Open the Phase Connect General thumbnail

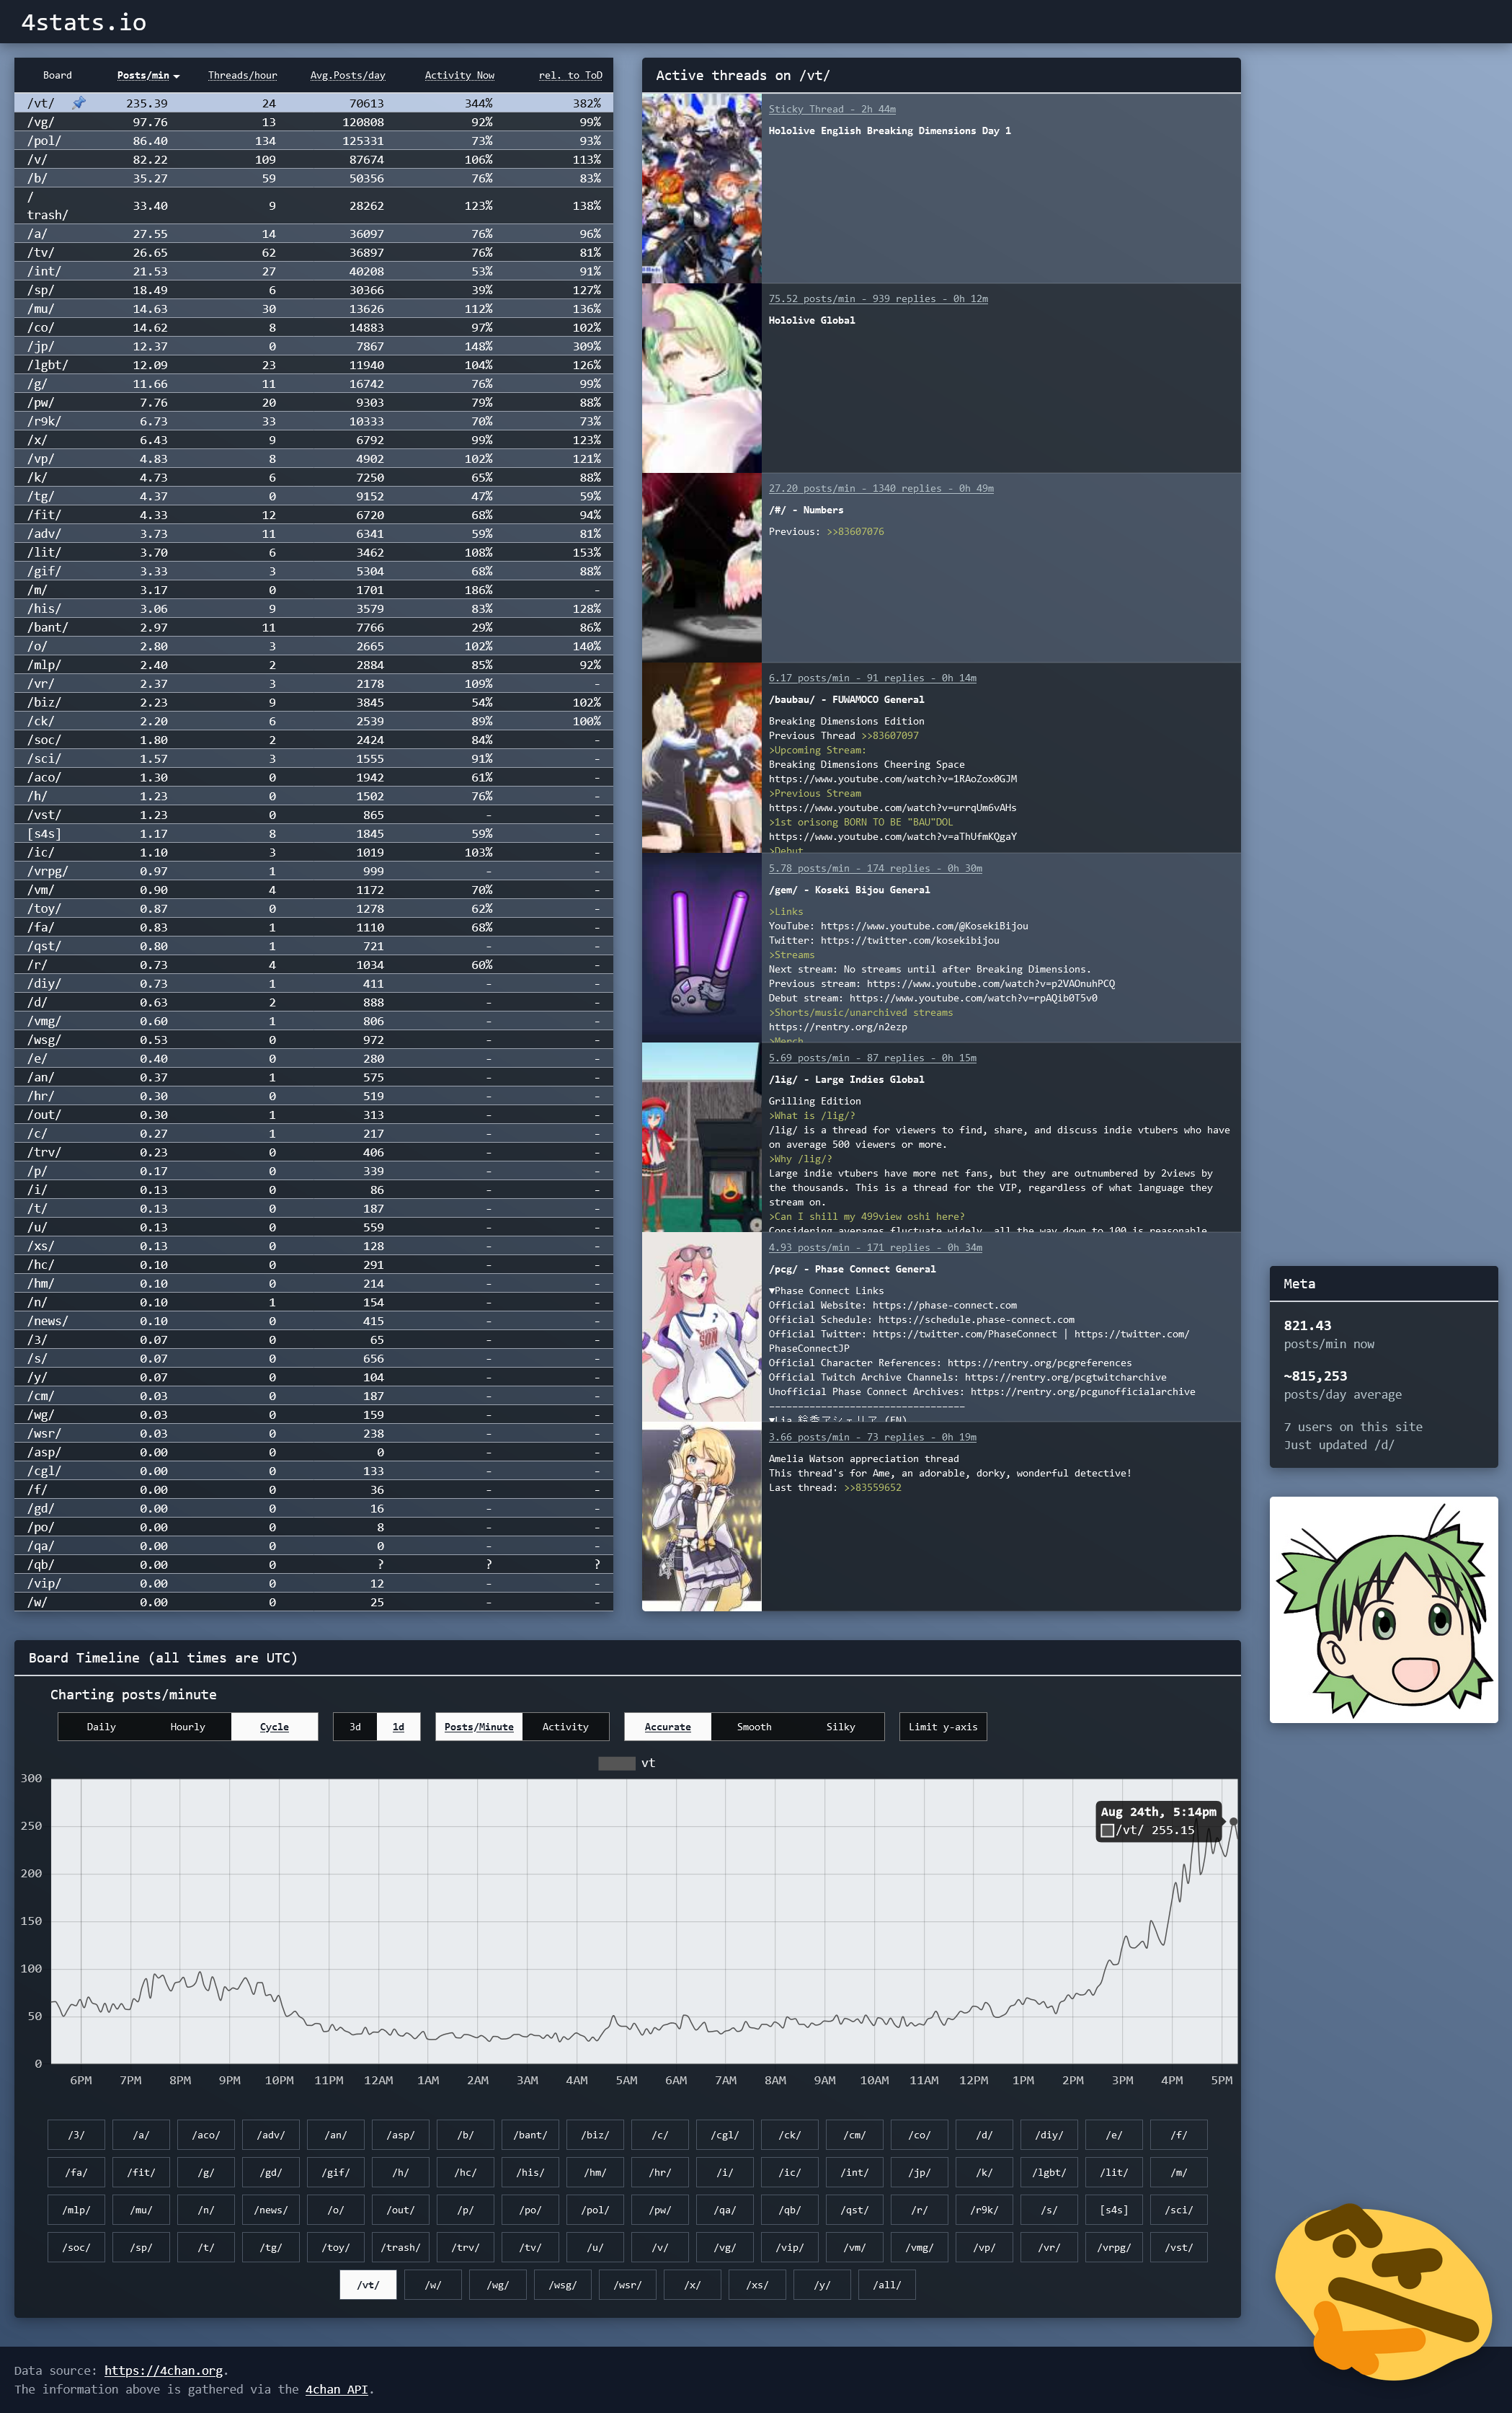(701, 1327)
